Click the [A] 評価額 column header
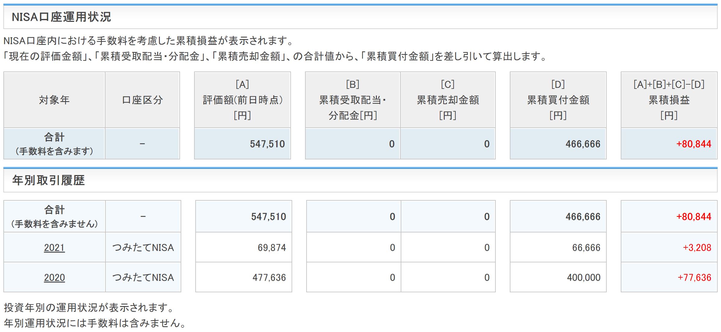 tap(242, 100)
